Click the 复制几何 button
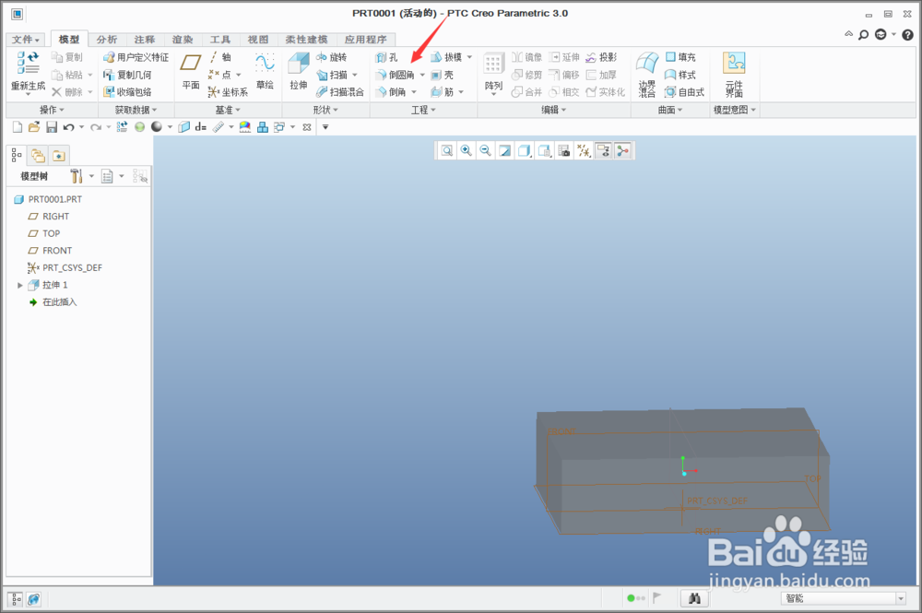The height and width of the screenshot is (613, 922). tap(127, 75)
